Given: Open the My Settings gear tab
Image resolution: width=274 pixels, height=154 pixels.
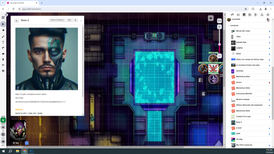Looking at the screenshot, I should [268, 15].
